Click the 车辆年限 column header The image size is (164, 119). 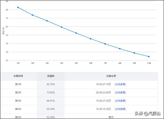[18, 76]
